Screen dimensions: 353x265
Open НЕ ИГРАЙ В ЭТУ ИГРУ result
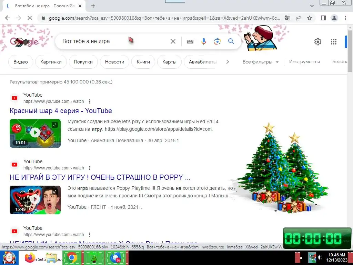pos(100,177)
